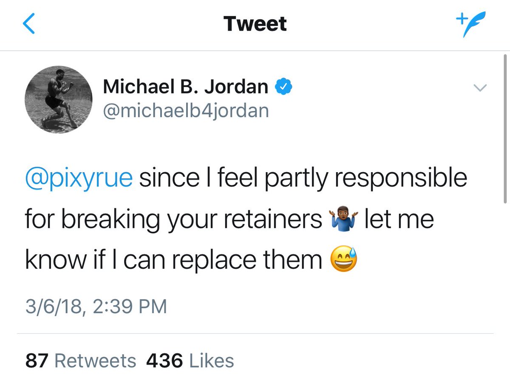The image size is (510, 383).
Task: Go back using the left chevron
Action: click(x=29, y=25)
